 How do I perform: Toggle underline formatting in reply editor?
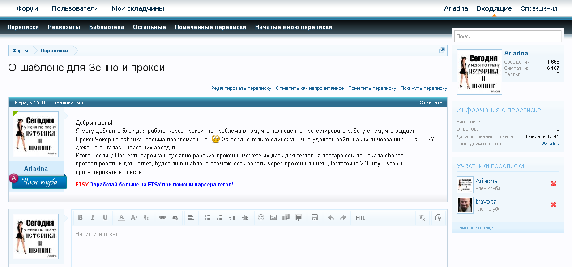tap(105, 217)
